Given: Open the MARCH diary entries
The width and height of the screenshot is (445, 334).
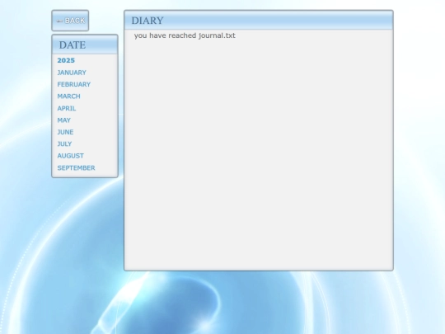Looking at the screenshot, I should [68, 96].
